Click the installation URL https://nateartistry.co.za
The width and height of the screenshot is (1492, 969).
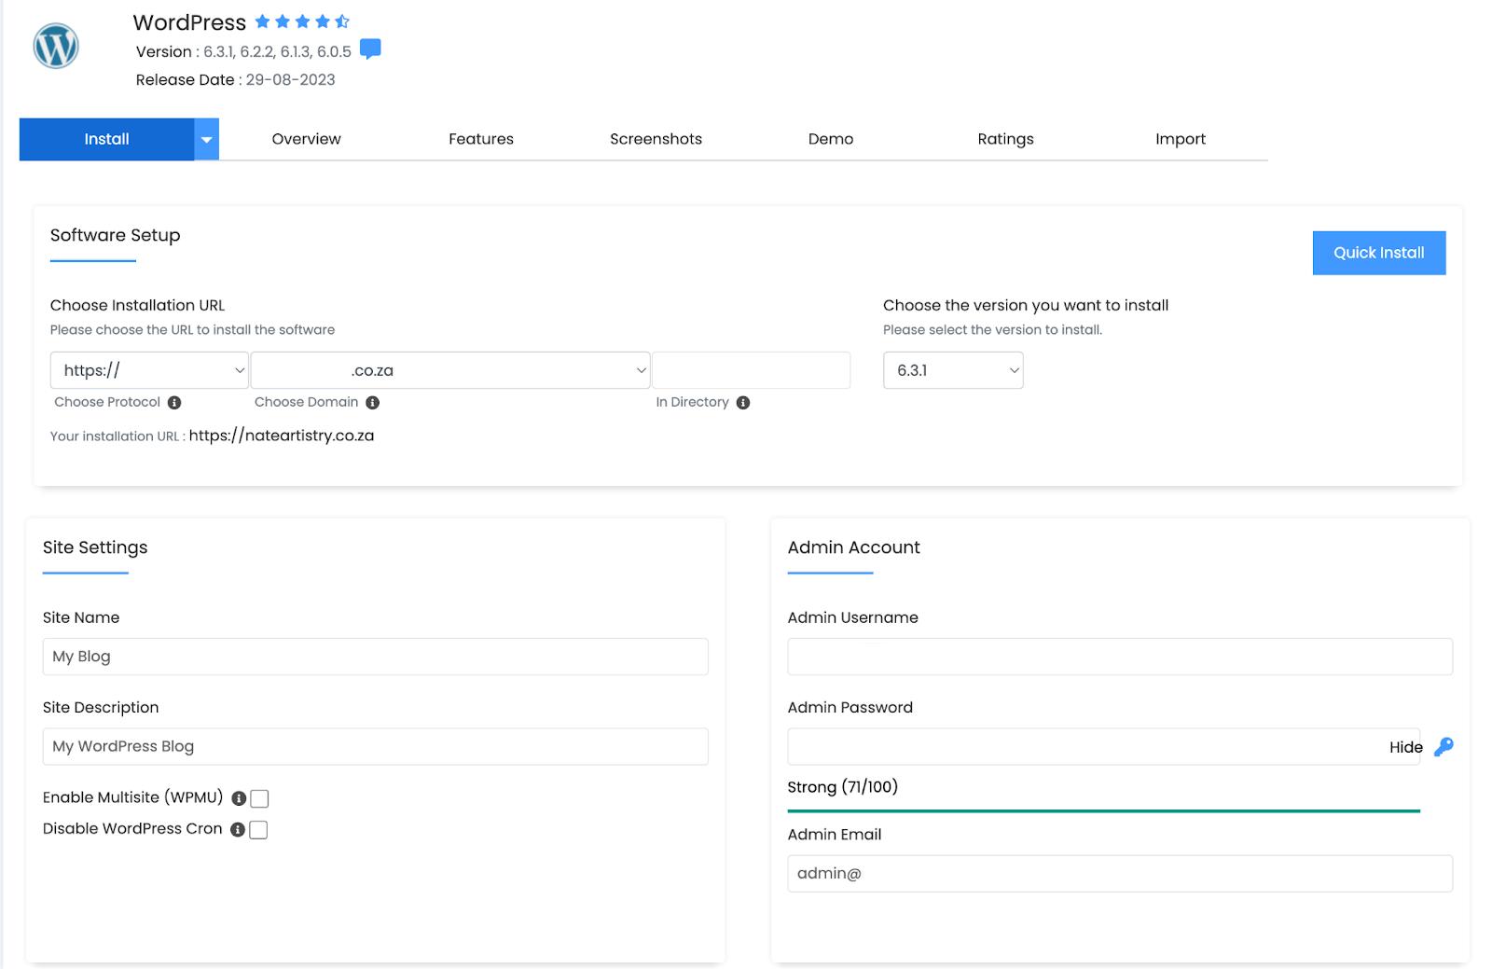point(282,436)
